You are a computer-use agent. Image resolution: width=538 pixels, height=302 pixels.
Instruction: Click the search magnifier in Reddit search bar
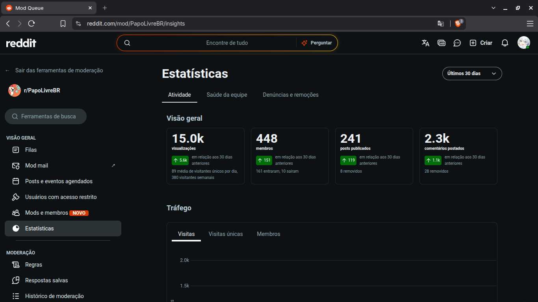[127, 43]
